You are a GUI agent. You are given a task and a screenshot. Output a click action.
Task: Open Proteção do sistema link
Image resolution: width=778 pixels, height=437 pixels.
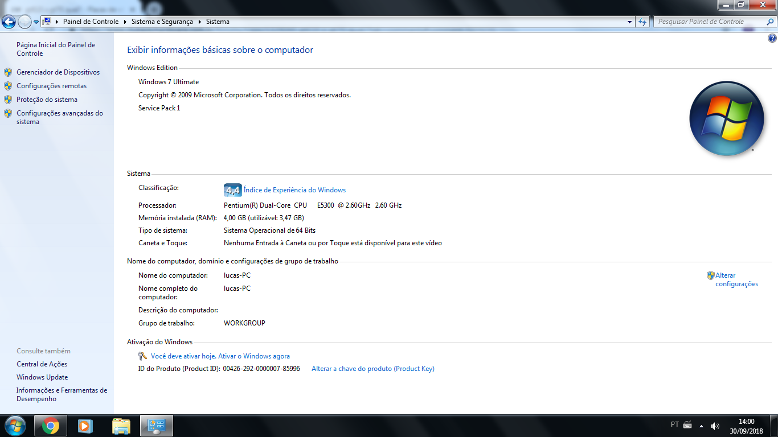[47, 100]
